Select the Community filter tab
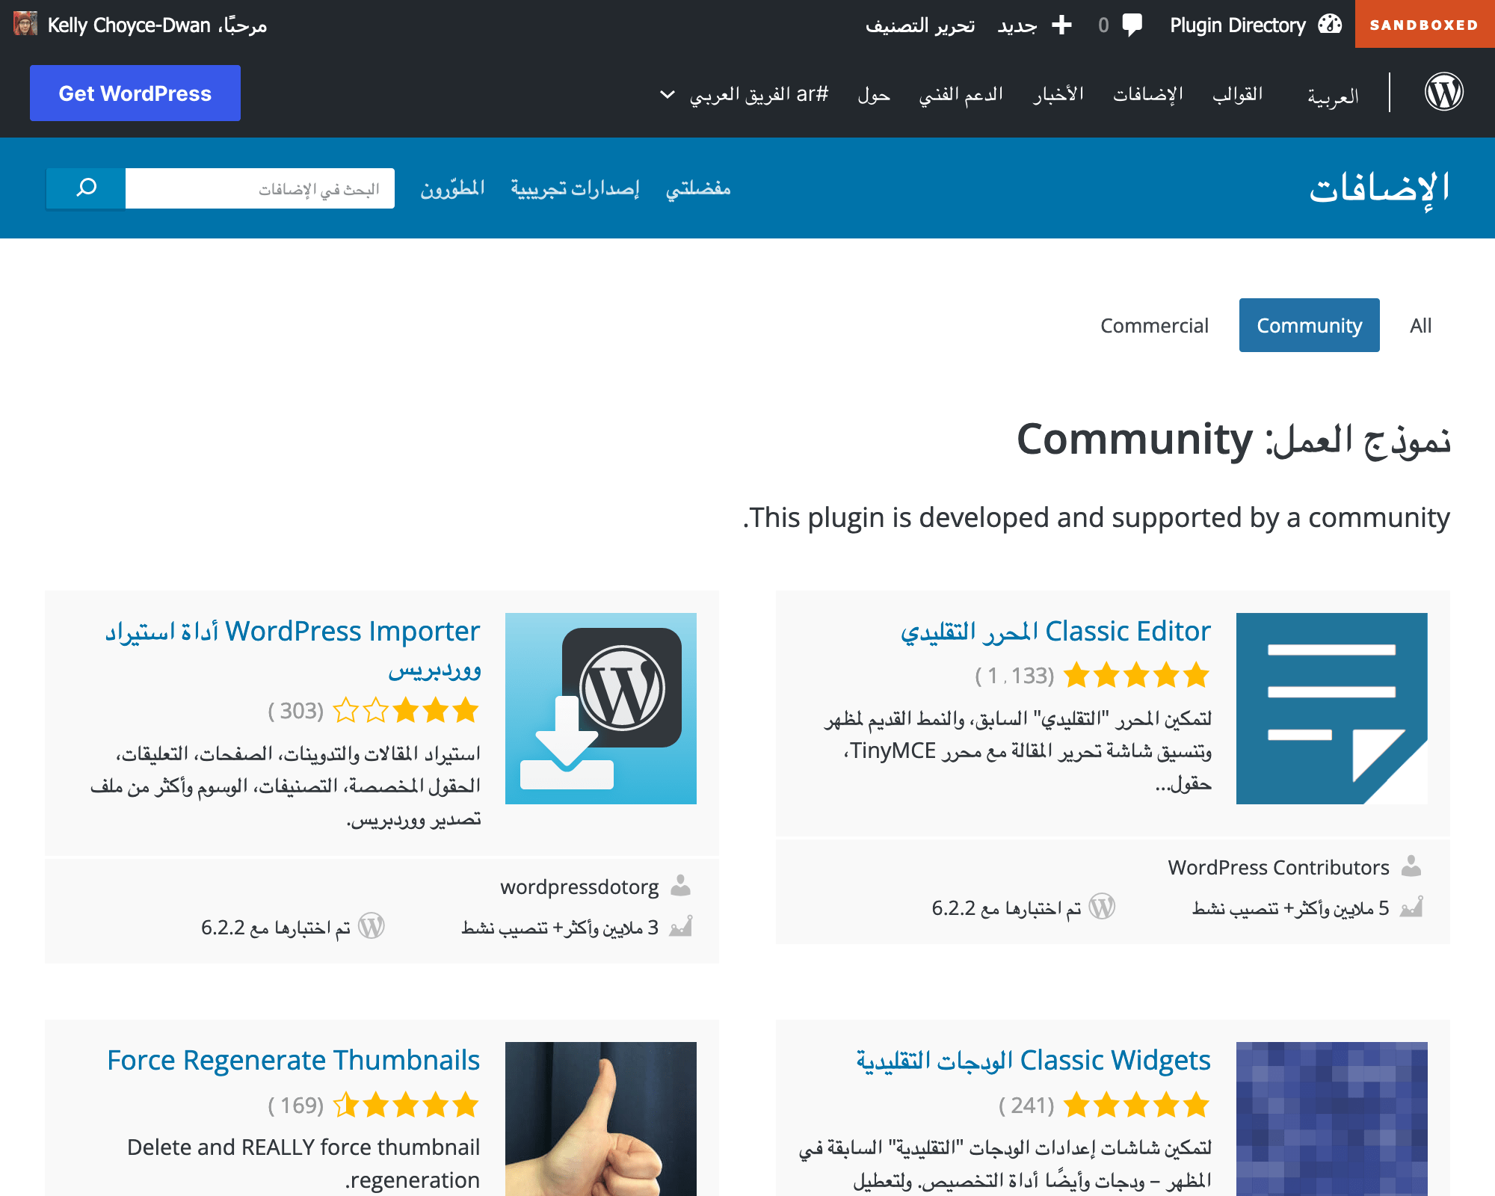1495x1196 pixels. (1309, 325)
